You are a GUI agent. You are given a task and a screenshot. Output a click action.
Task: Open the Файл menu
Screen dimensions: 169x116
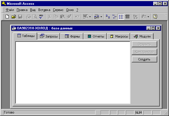[x=10, y=10]
